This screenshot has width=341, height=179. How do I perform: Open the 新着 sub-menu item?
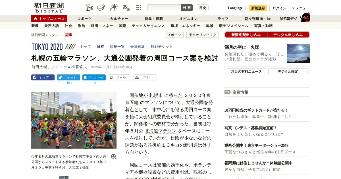pos(35,26)
